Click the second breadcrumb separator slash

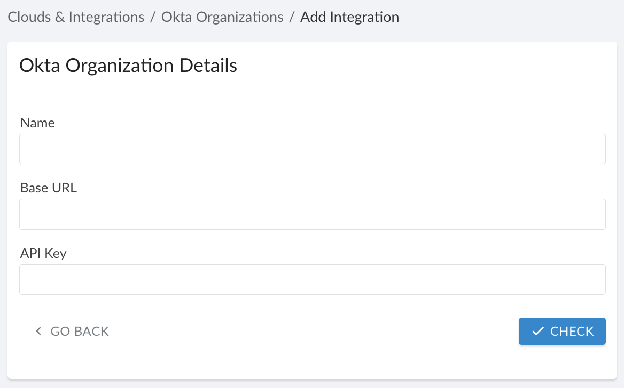[x=292, y=17]
